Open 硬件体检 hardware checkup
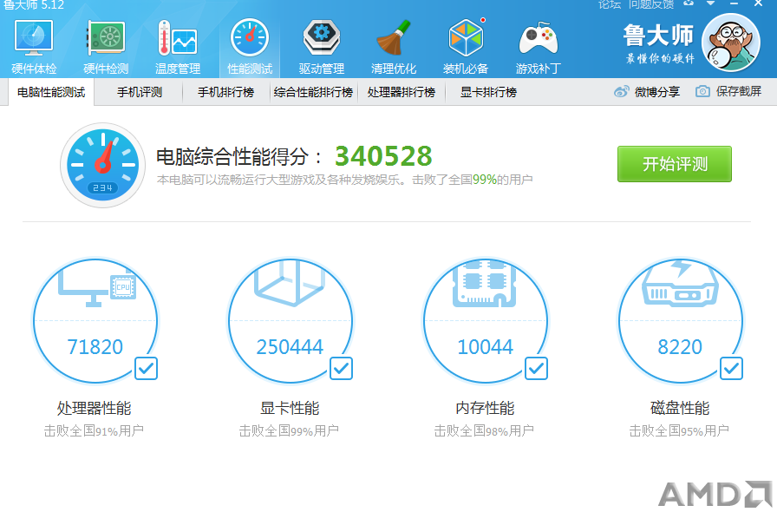Image resolution: width=777 pixels, height=512 pixels. pos(34,47)
